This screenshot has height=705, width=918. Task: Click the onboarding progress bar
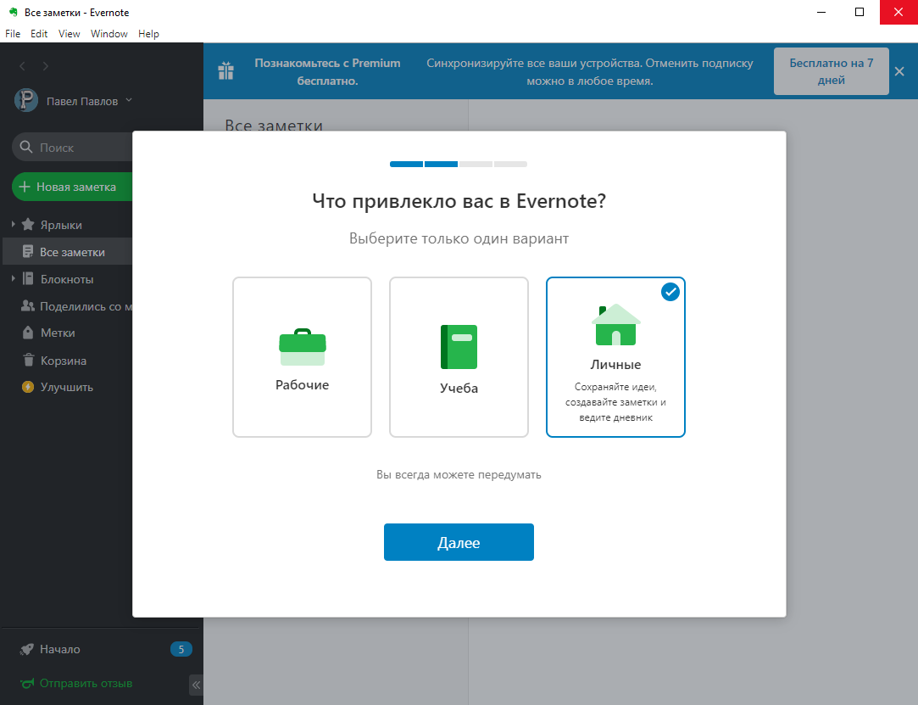point(459,164)
